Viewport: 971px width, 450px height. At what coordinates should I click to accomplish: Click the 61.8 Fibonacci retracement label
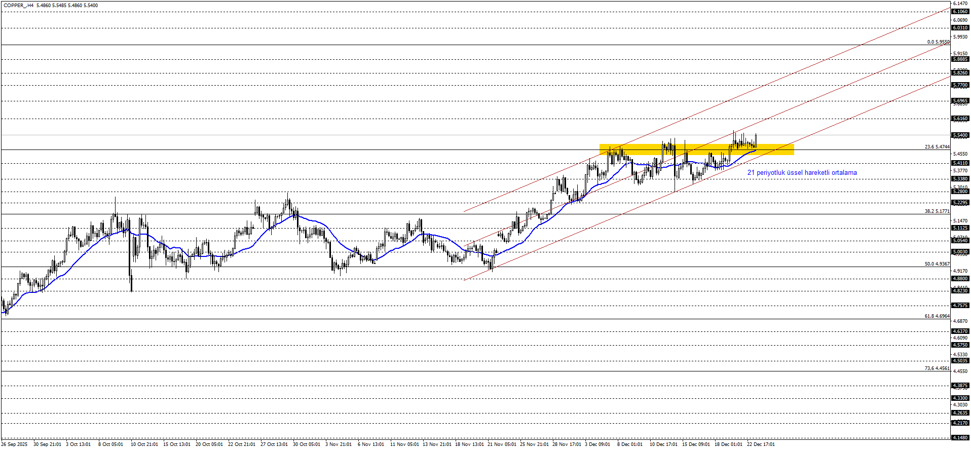point(937,316)
